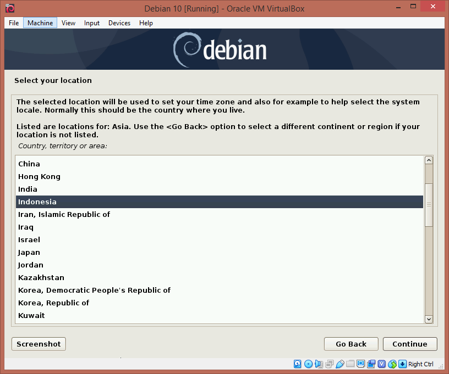449x374 pixels.
Task: Open the Input menu
Action: [92, 23]
